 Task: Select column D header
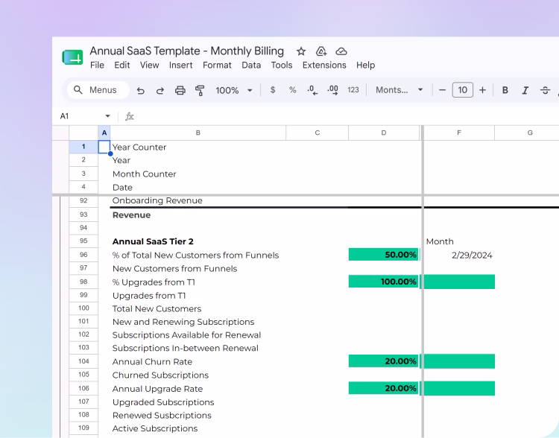coord(384,133)
